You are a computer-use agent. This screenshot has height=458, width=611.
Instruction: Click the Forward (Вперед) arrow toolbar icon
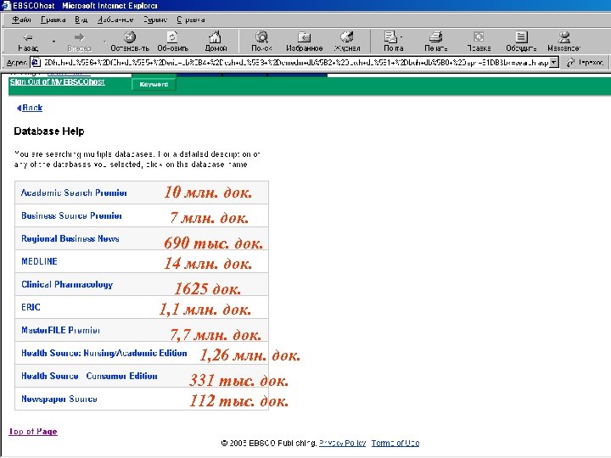[79, 37]
